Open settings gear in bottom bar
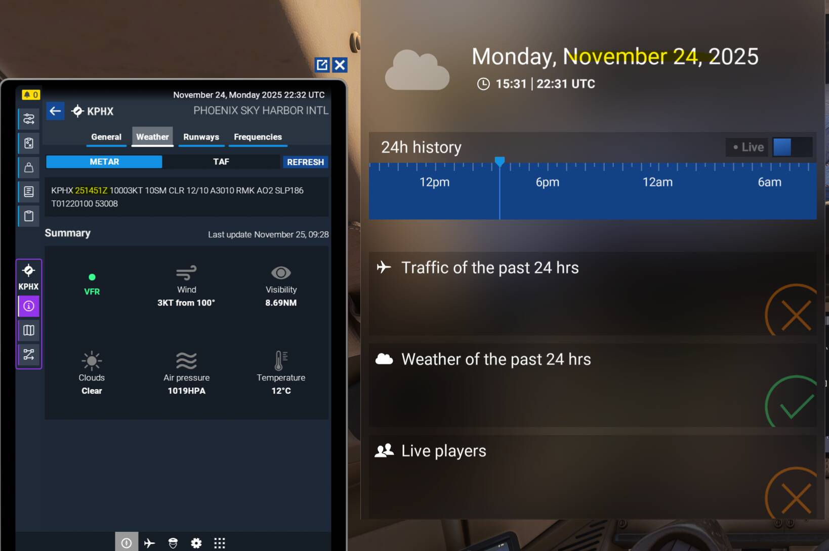The image size is (829, 551). (x=196, y=543)
